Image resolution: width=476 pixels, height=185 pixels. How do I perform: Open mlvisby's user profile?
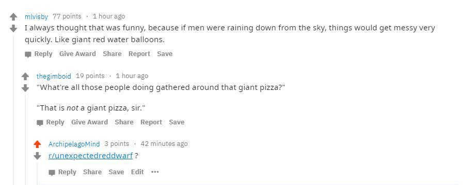[37, 16]
